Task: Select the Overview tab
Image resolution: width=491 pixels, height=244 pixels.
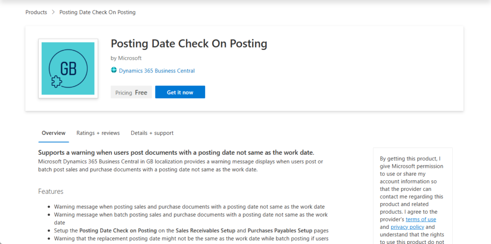Action: pos(53,133)
